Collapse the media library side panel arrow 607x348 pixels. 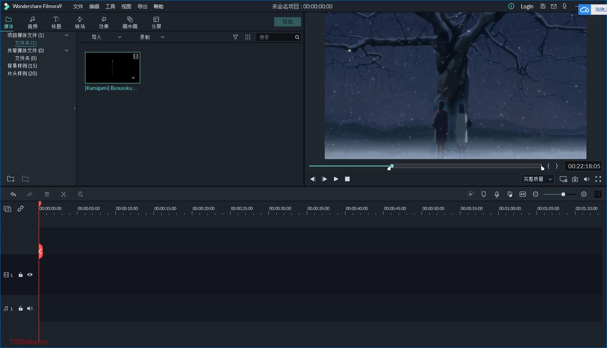[x=74, y=109]
